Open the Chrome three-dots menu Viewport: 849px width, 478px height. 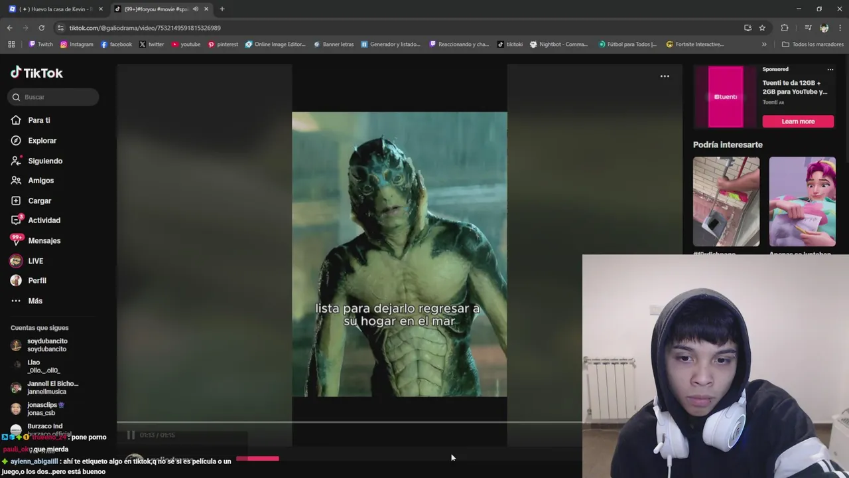(839, 28)
